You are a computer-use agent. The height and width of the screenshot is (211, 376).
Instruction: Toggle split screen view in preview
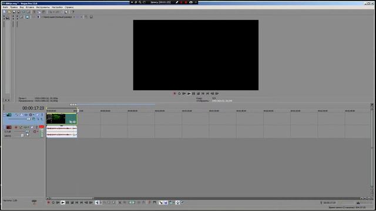coord(38,17)
